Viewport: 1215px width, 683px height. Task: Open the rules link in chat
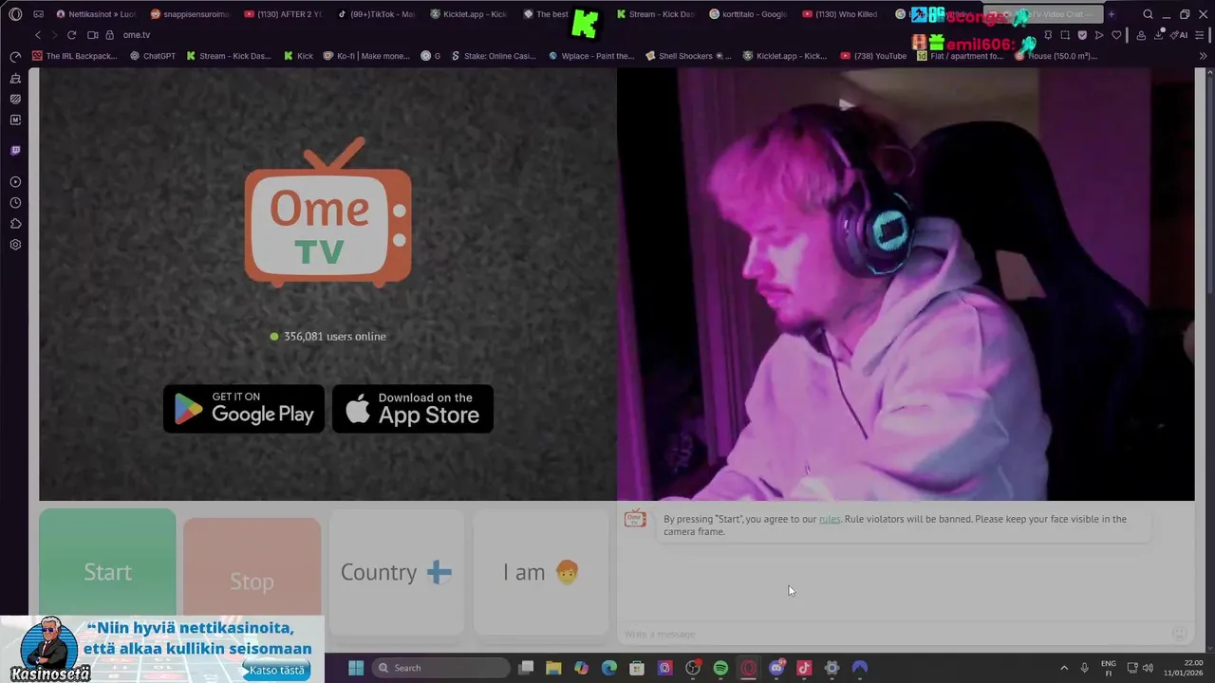[x=830, y=519]
